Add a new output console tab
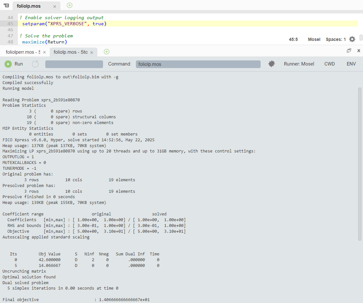This screenshot has width=363, height=303. (x=107, y=52)
